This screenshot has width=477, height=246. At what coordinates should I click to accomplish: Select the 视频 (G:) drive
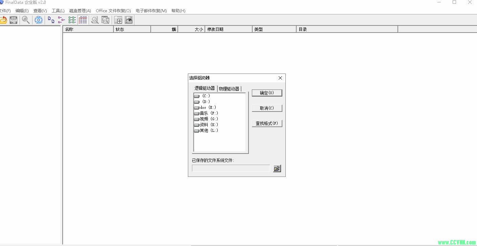pyautogui.click(x=206, y=119)
